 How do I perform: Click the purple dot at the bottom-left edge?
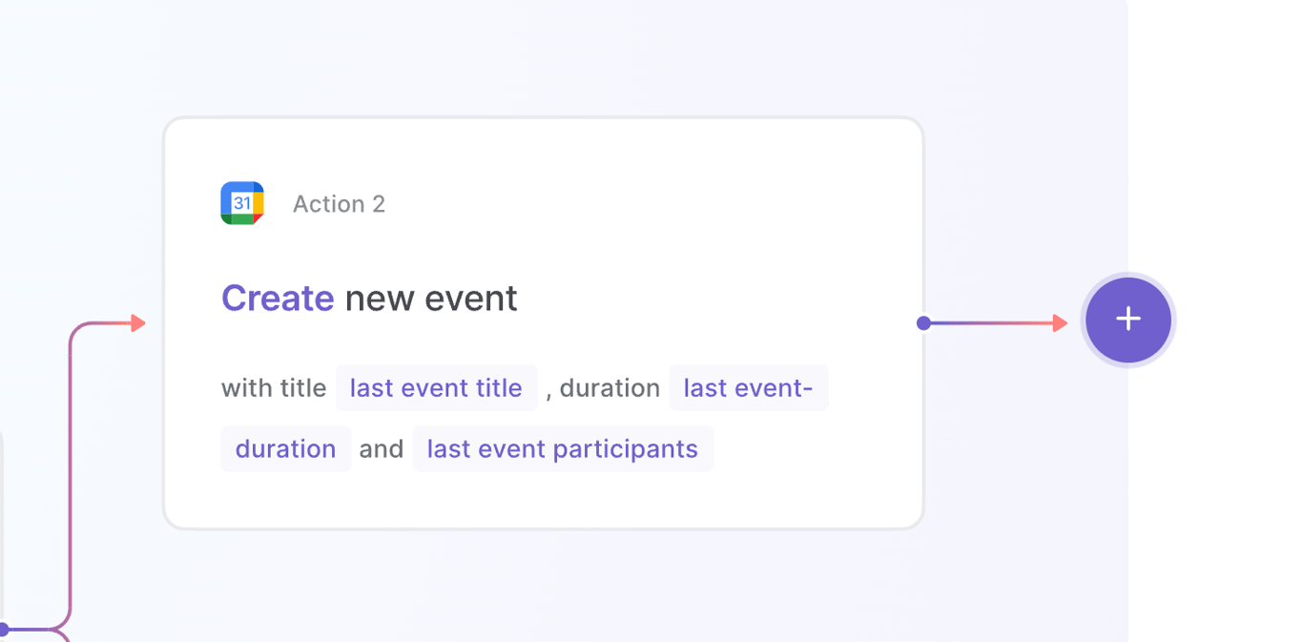[3, 629]
